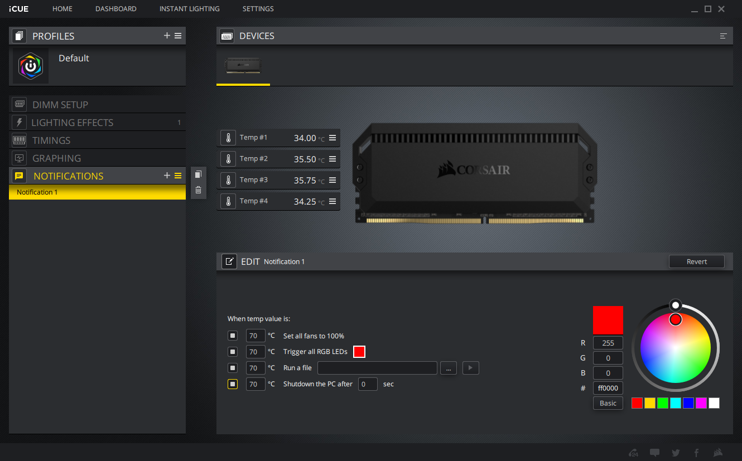Image resolution: width=742 pixels, height=461 pixels.
Task: Click the Edit pencil icon
Action: pos(229,261)
